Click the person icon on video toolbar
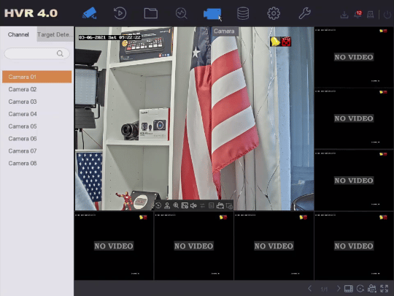 click(167, 205)
